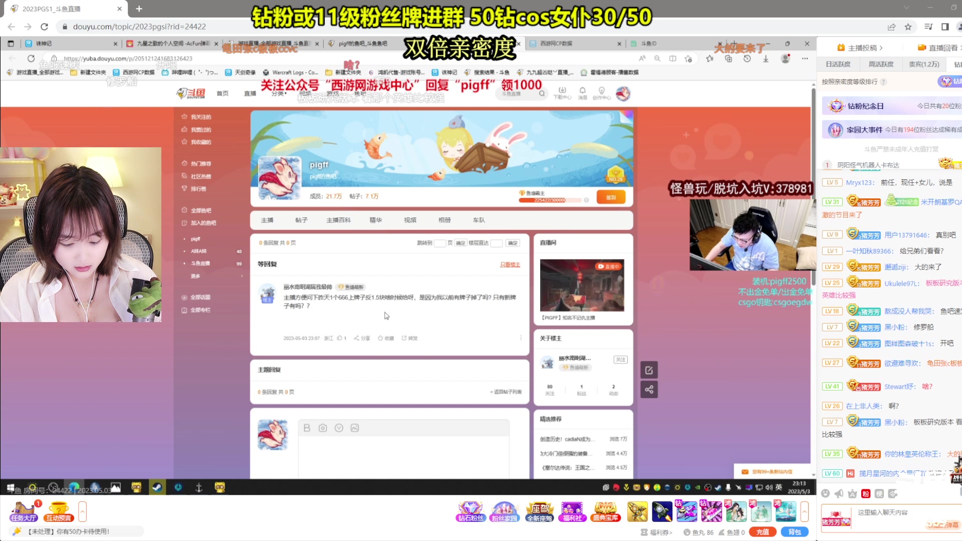Expand 更多 under the joined fish bars list
962x541 pixels.
point(194,276)
